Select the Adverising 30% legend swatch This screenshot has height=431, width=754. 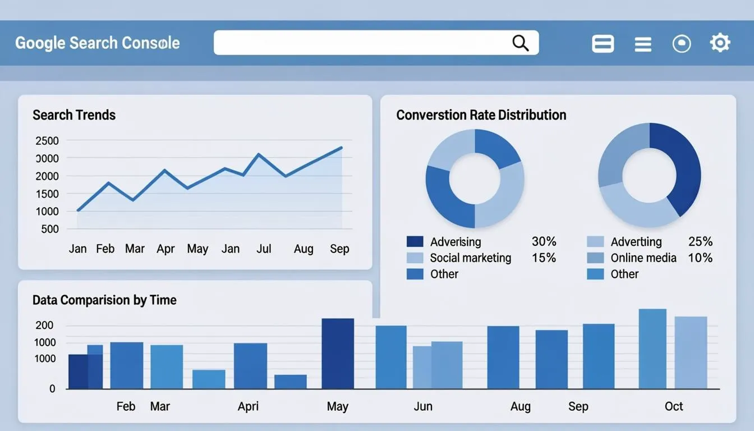[415, 242]
